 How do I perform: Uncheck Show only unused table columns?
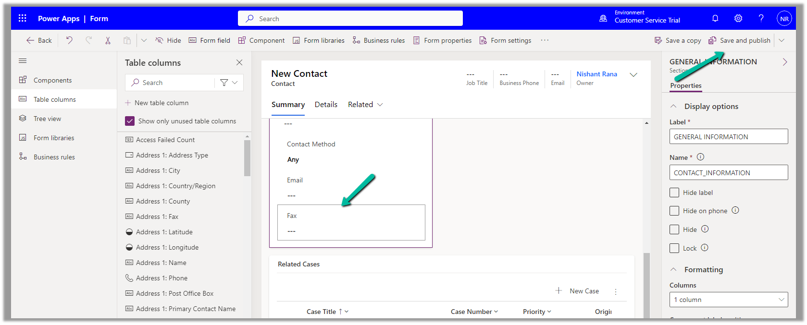point(130,121)
